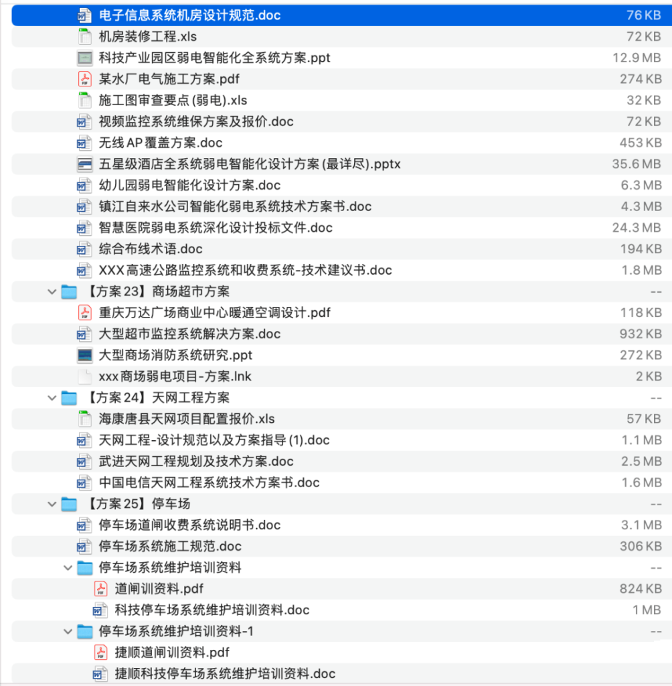Collapse the 【方案25】停车场 folder
Image resolution: width=672 pixels, height=686 pixels.
pos(52,503)
